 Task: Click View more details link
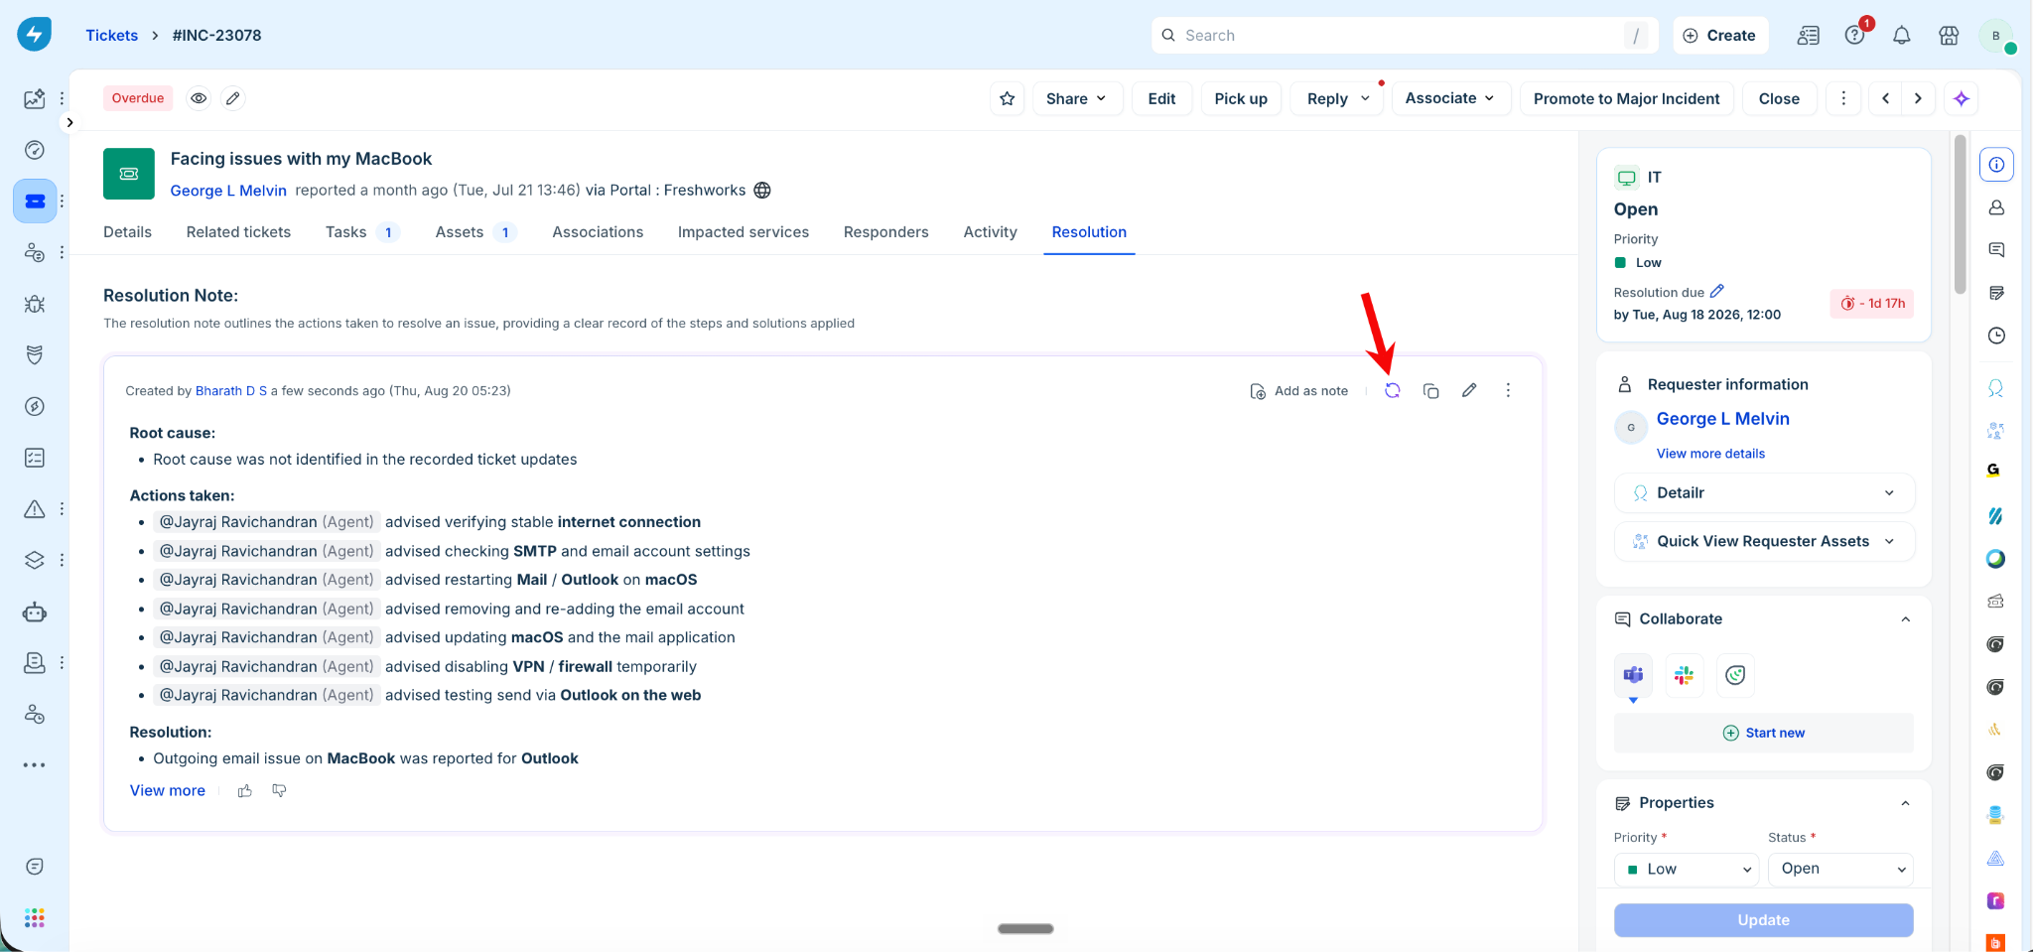[1711, 454]
